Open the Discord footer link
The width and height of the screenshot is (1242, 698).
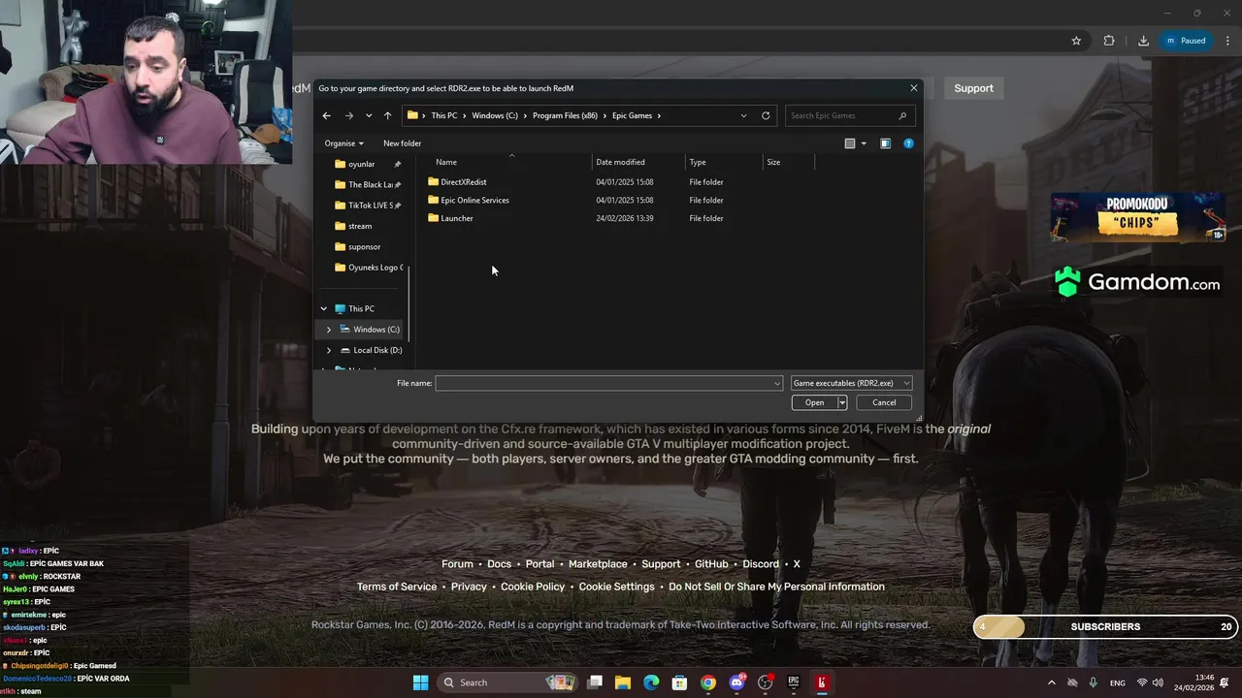click(x=761, y=564)
